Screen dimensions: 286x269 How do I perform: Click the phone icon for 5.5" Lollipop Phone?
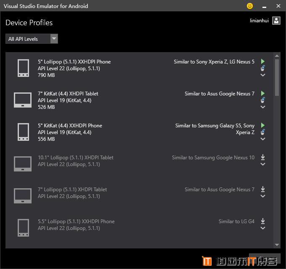(x=23, y=228)
